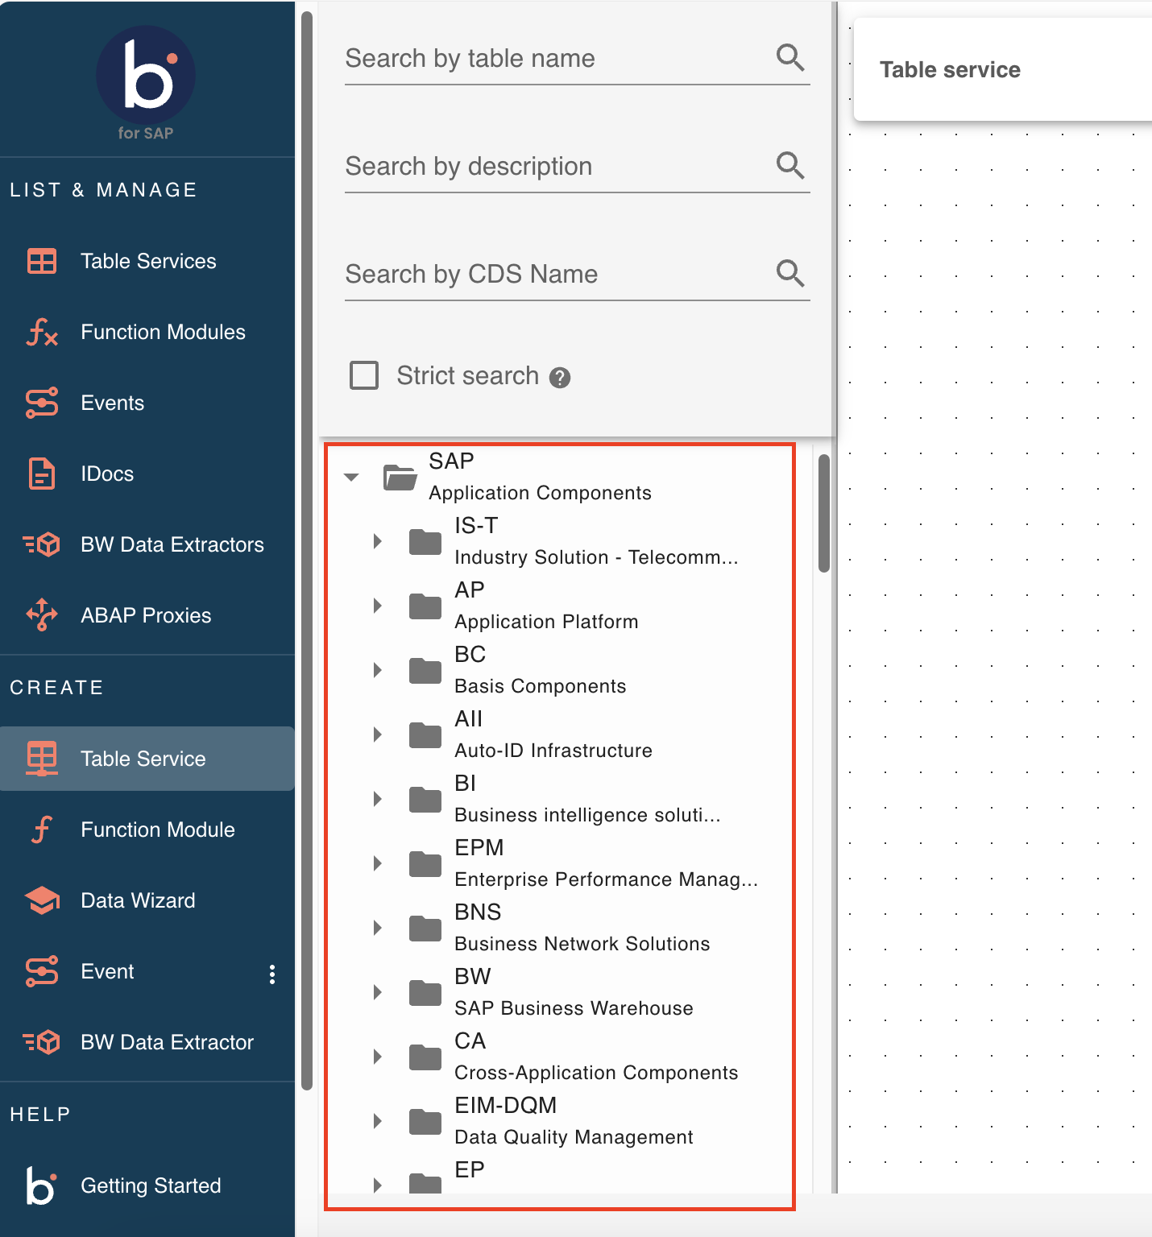Viewport: 1152px width, 1237px height.
Task: Click the table name search magnifier
Action: (x=789, y=57)
